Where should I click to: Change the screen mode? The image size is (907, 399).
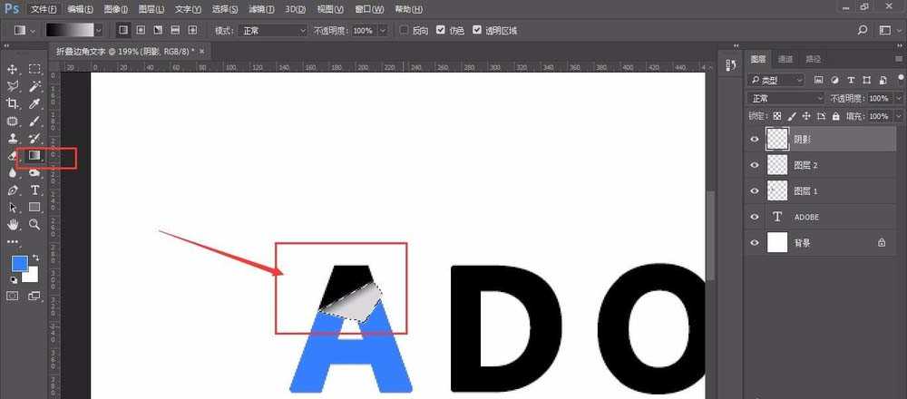pyautogui.click(x=34, y=296)
